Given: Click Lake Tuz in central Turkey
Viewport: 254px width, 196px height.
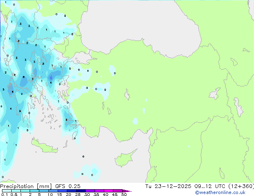Looking at the screenshot, I should 127,95.
